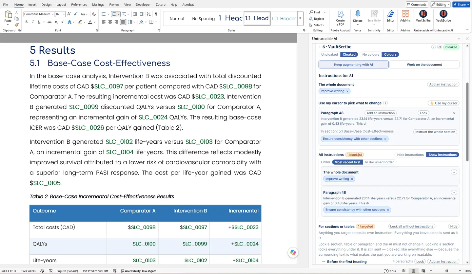Click the subscript icon
The width and height of the screenshot is (472, 274).
click(56, 22)
